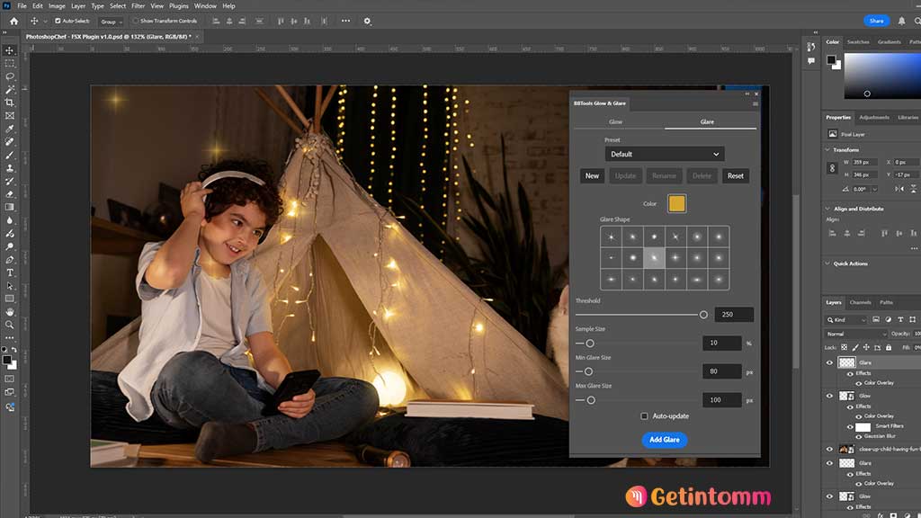Open the Preset Default dropdown
Image resolution: width=921 pixels, height=518 pixels.
coord(665,154)
